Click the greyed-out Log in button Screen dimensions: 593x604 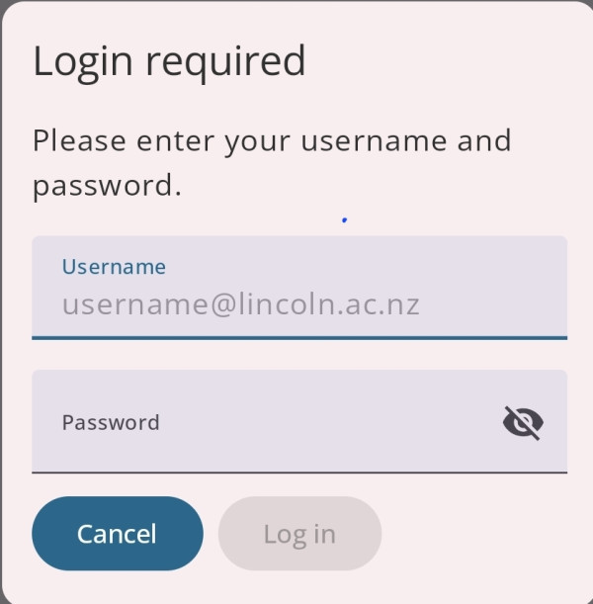[x=299, y=534]
